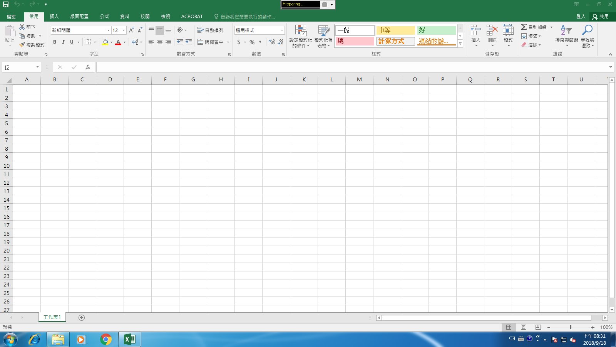Click the AutoSum 自動加總 sigma
This screenshot has width=616, height=347.
[534, 27]
